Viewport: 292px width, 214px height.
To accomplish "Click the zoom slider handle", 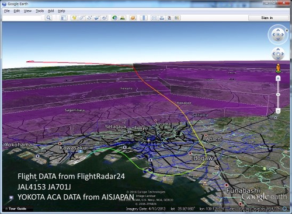I will coord(278,94).
